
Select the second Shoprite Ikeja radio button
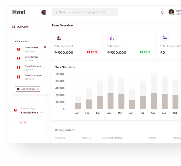coord(45,56)
